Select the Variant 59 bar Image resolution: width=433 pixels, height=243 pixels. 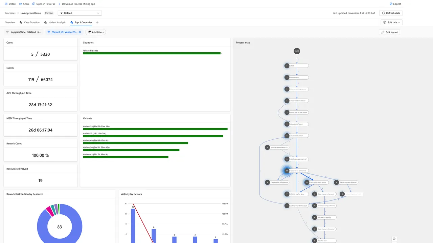155,129
